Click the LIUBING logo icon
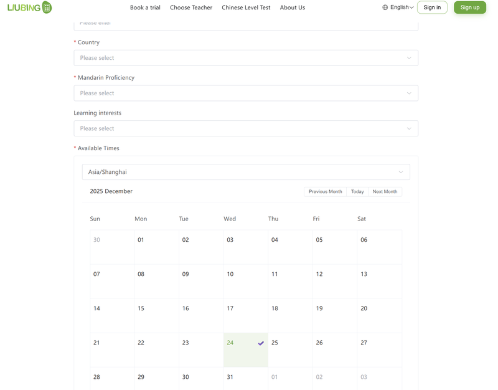Image resolution: width=498 pixels, height=390 pixels. (x=47, y=7)
